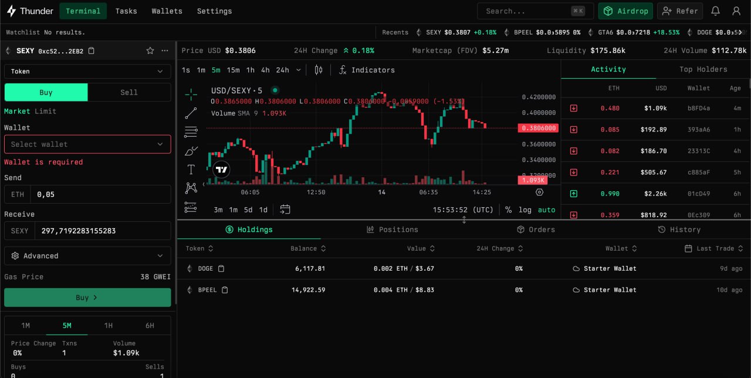Viewport: 751px width, 378px height.
Task: Switch to the Top Holders tab
Action: (703, 69)
